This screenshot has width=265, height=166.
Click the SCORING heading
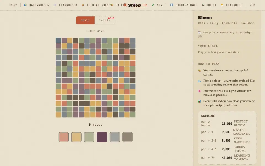click(x=208, y=116)
